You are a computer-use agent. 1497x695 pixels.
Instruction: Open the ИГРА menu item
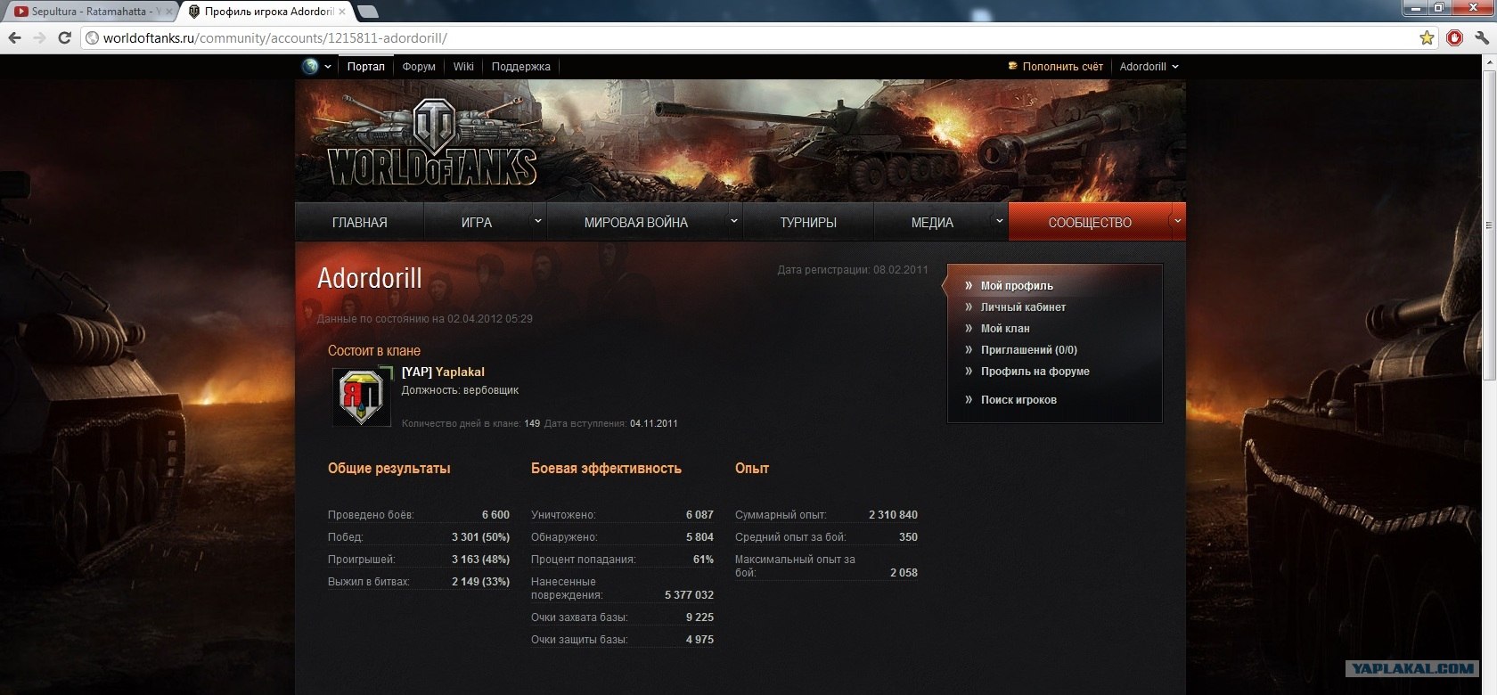pyautogui.click(x=477, y=223)
